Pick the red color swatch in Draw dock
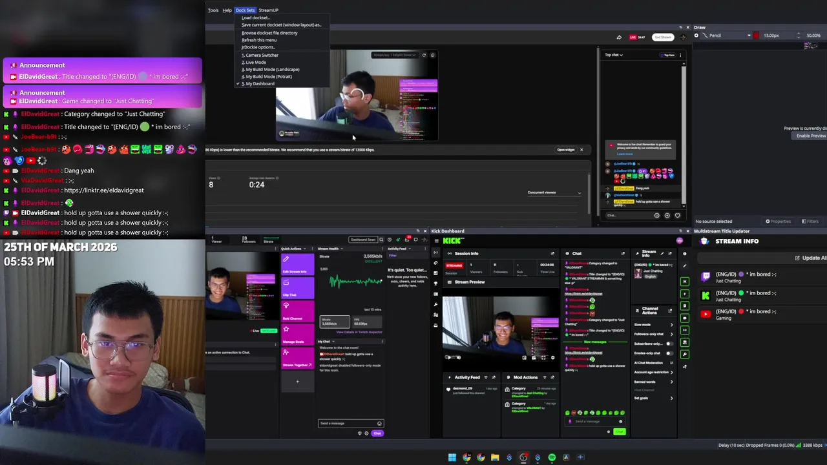 click(756, 36)
